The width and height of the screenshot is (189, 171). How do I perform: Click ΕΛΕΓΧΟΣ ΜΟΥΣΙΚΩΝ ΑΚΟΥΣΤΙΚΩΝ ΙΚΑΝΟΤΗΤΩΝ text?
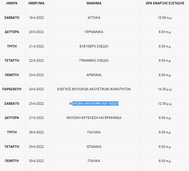tap(94, 89)
